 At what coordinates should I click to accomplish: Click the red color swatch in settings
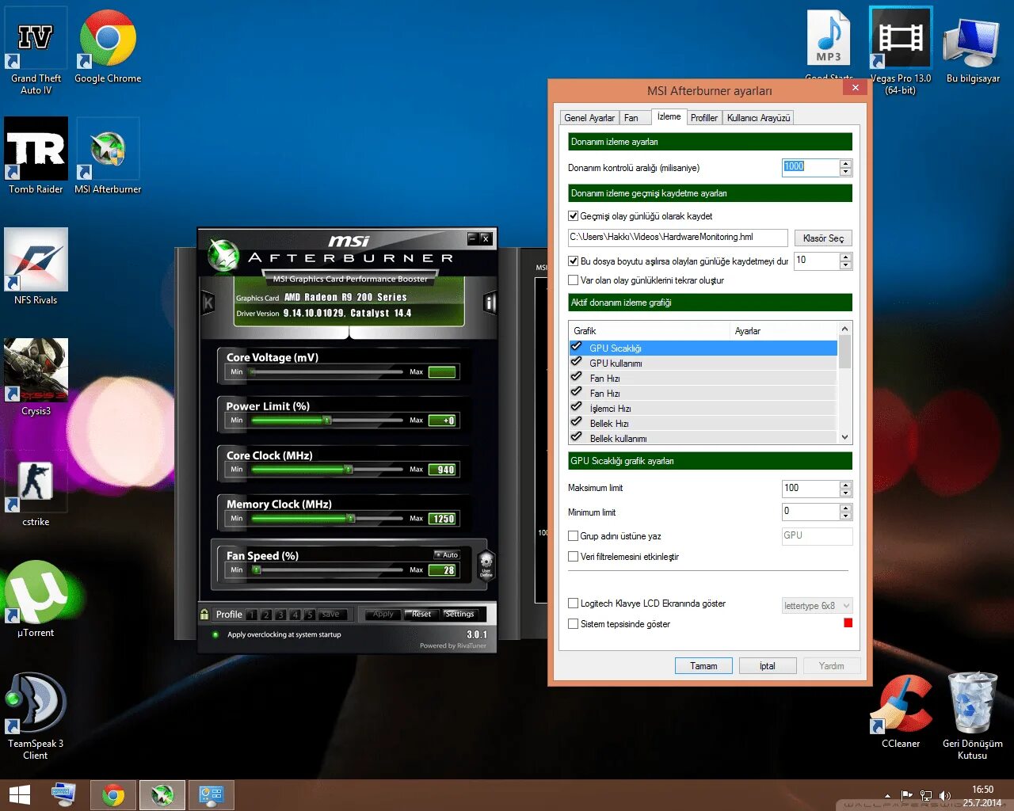point(848,623)
